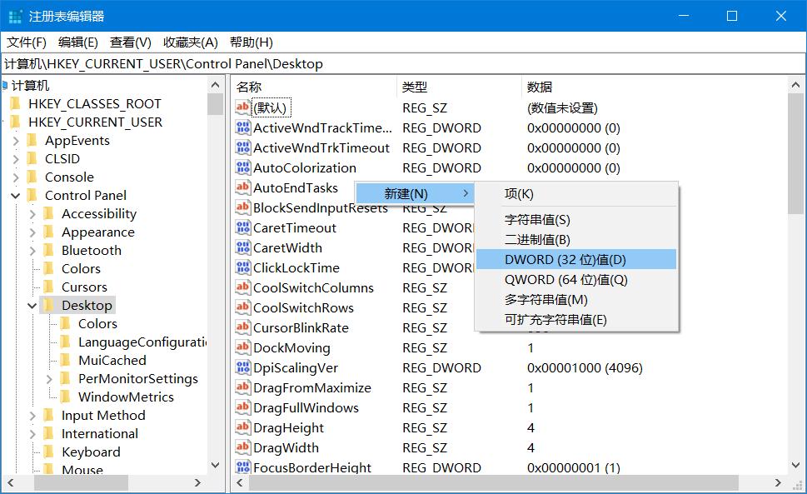Click the DockMoving string value icon
The image size is (807, 494).
(x=244, y=347)
